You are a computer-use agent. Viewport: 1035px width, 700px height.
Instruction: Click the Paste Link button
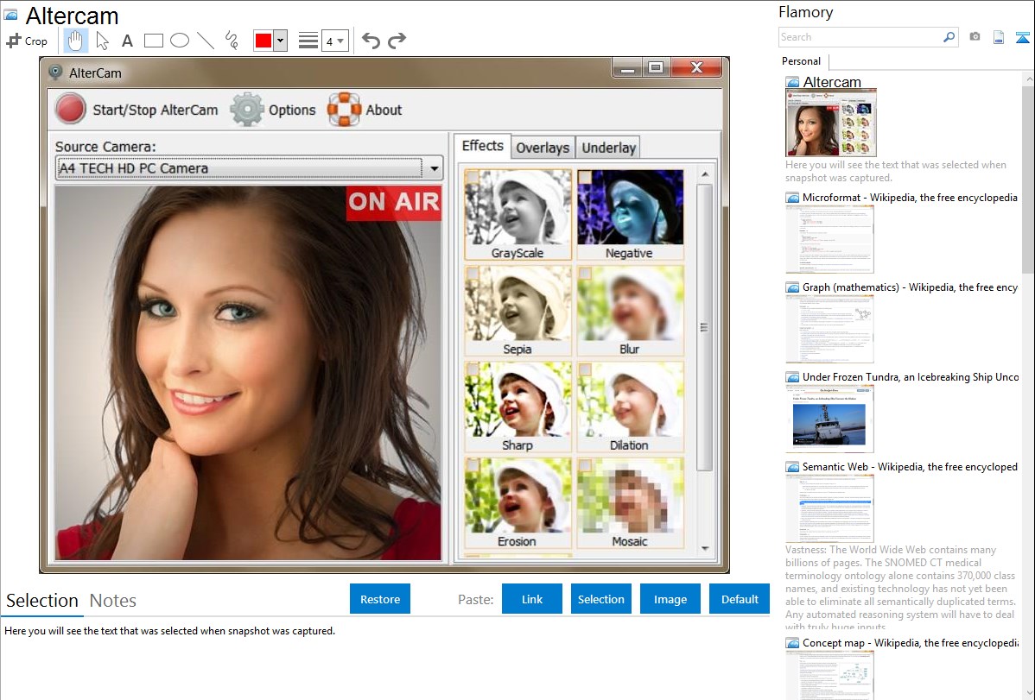532,599
